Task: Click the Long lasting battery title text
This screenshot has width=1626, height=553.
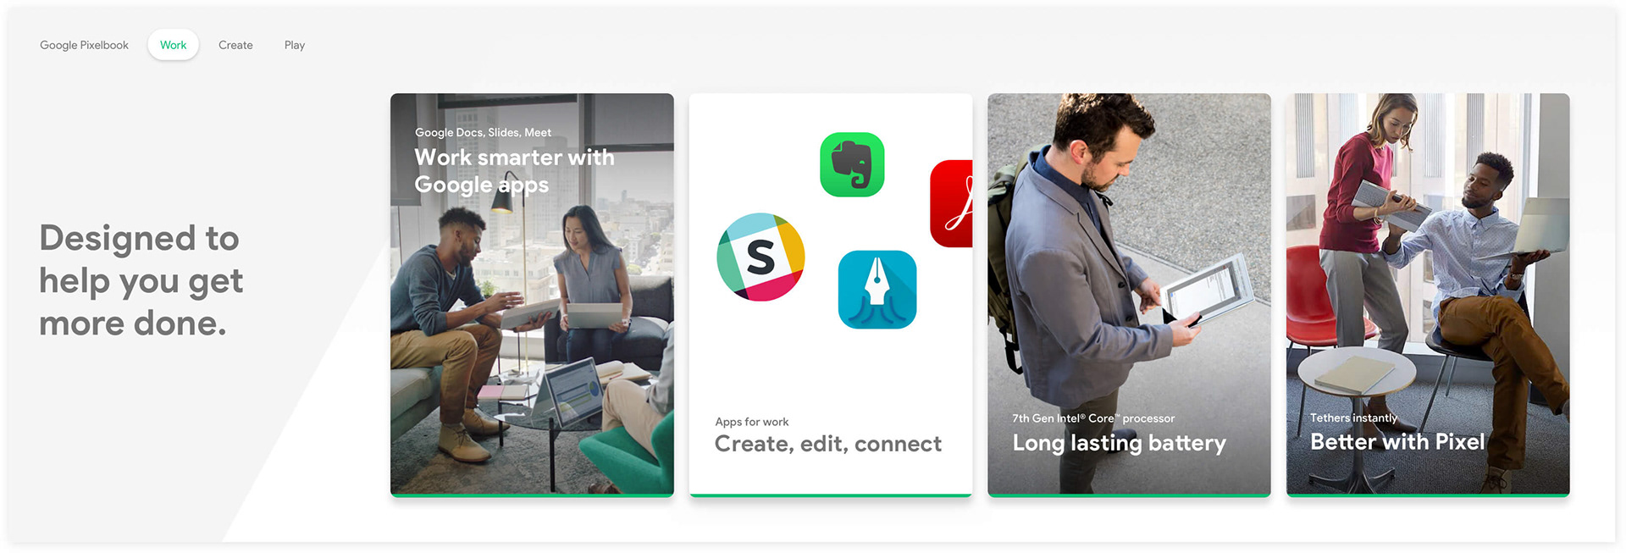Action: [1119, 443]
